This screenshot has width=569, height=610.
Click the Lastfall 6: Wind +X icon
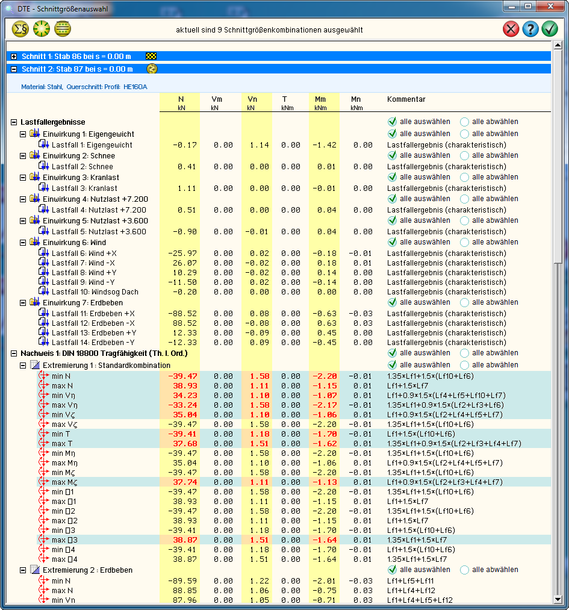coord(43,254)
